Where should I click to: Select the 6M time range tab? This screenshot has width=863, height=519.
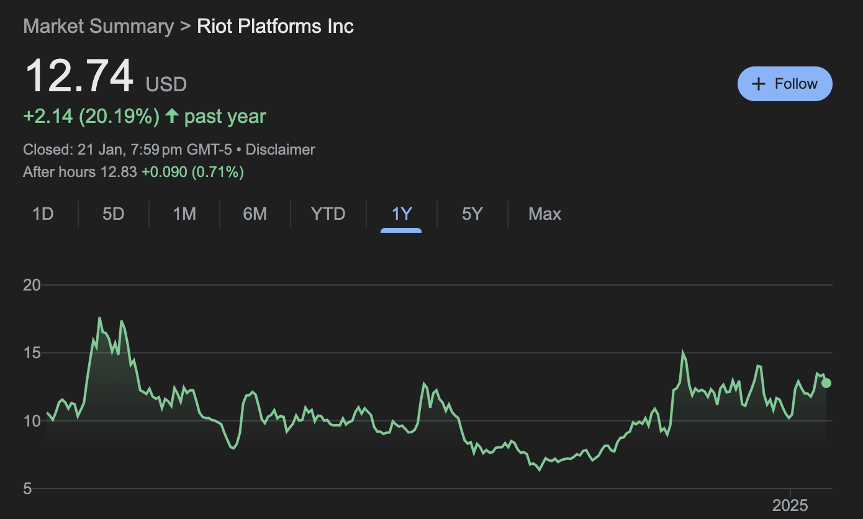tap(255, 214)
